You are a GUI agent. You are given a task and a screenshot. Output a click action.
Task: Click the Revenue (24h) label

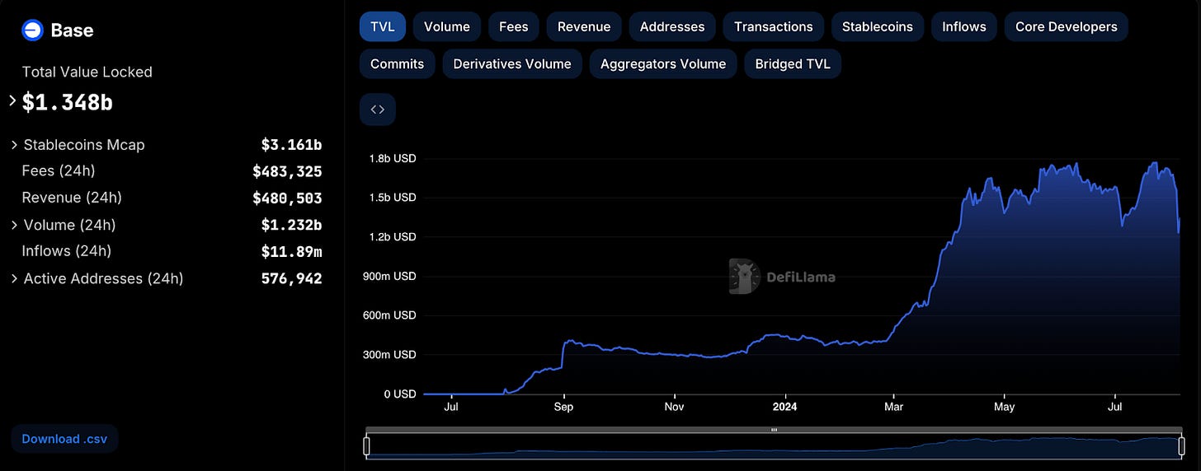tap(72, 198)
